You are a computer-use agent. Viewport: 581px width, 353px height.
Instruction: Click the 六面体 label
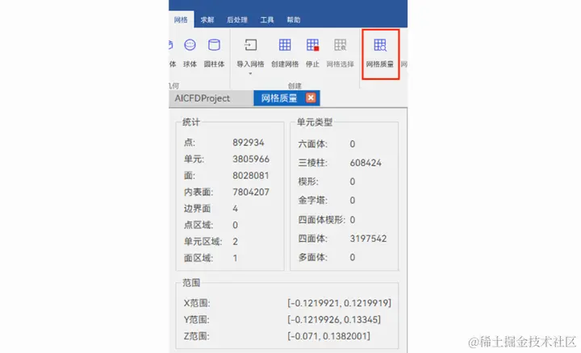tap(313, 144)
